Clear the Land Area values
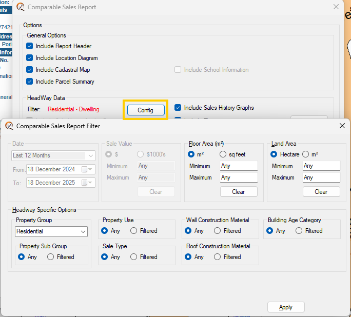This screenshot has width=351, height=317. [321, 191]
